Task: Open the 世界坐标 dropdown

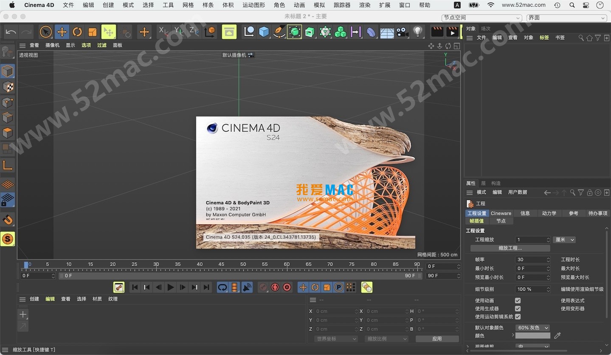Action: [x=336, y=339]
